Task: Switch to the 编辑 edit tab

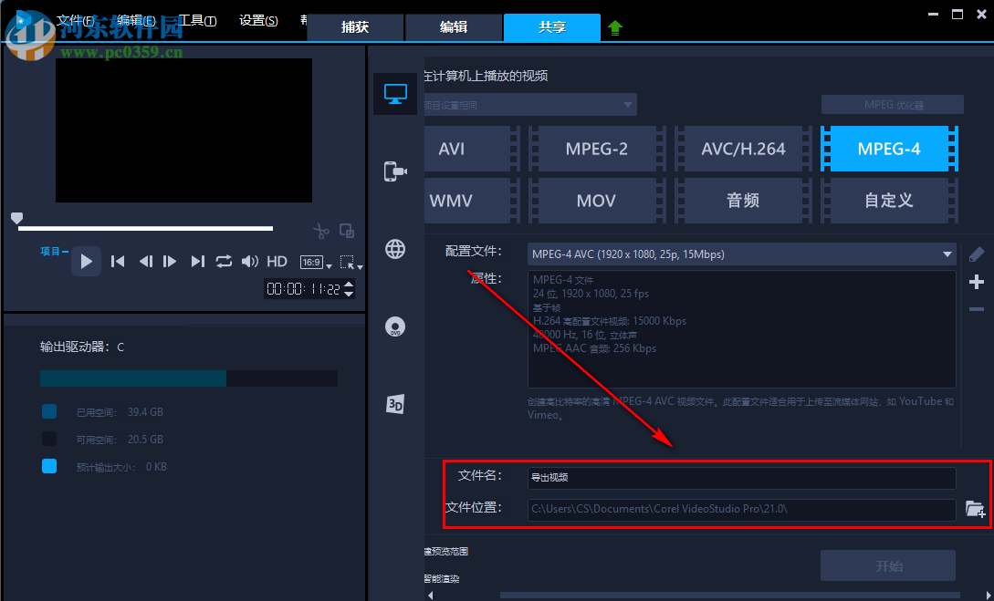Action: 454,27
